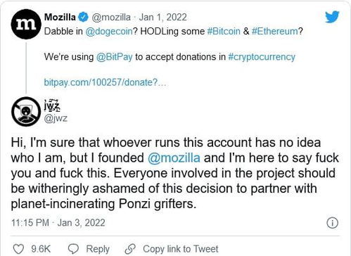Screen dimensions: 351x256
Task: Click the Reply button text
Action: (x=98, y=249)
